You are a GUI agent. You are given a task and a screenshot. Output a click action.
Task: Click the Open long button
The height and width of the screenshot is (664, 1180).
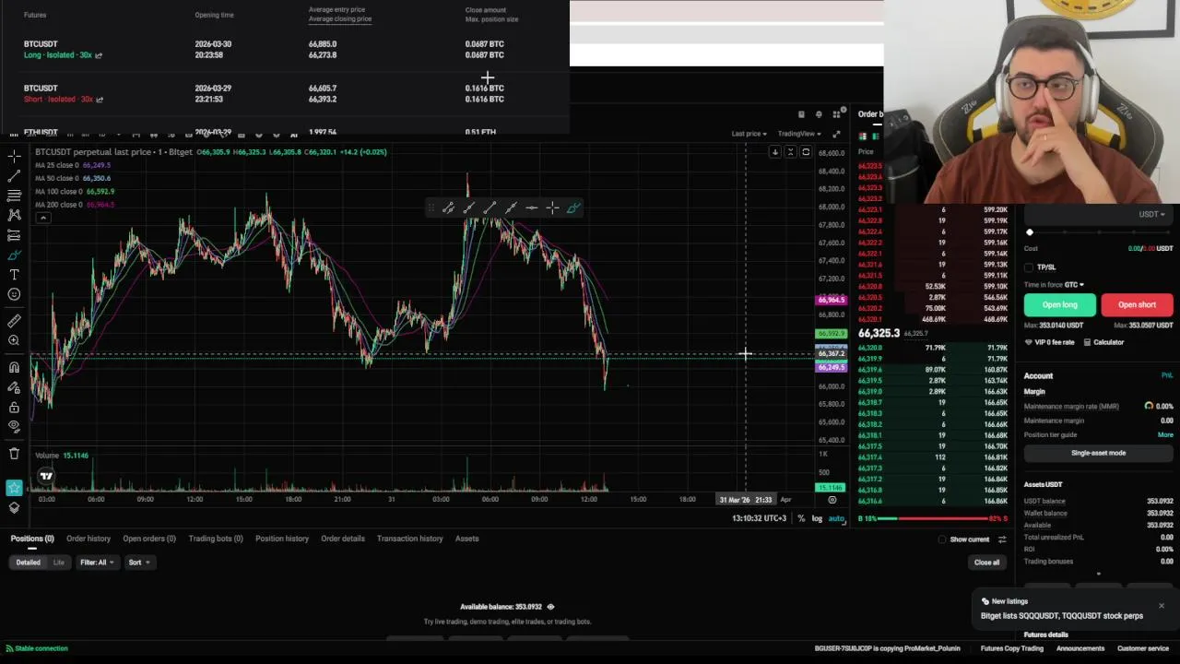click(1059, 305)
